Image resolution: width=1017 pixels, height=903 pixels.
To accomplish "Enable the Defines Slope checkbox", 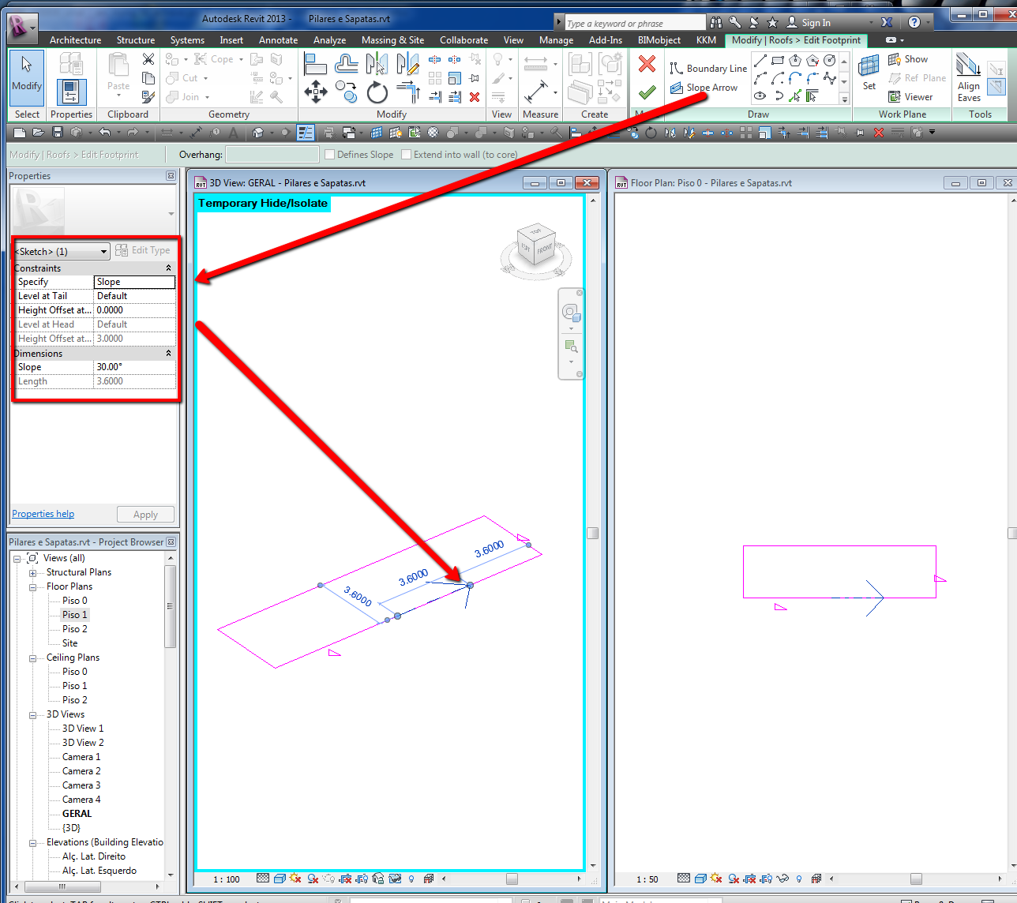I will 330,155.
